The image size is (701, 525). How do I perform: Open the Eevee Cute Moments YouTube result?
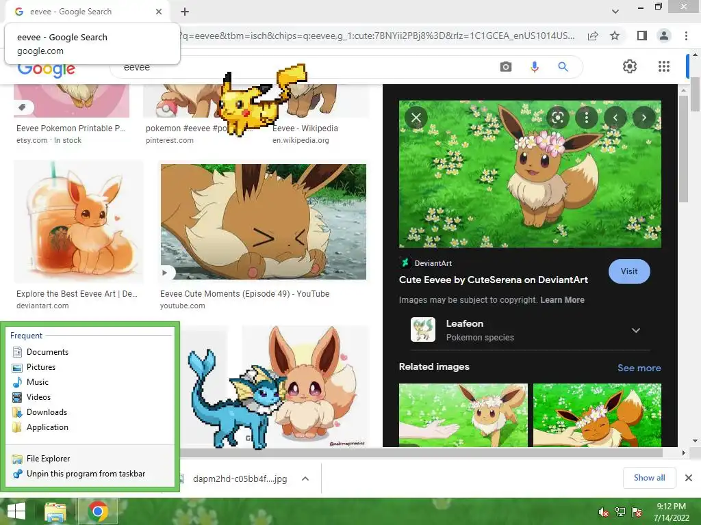click(264, 222)
